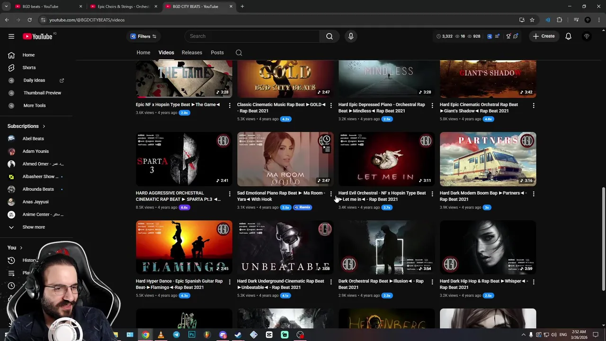This screenshot has height=341, width=606.
Task: Open the notifications bell
Action: [x=568, y=36]
